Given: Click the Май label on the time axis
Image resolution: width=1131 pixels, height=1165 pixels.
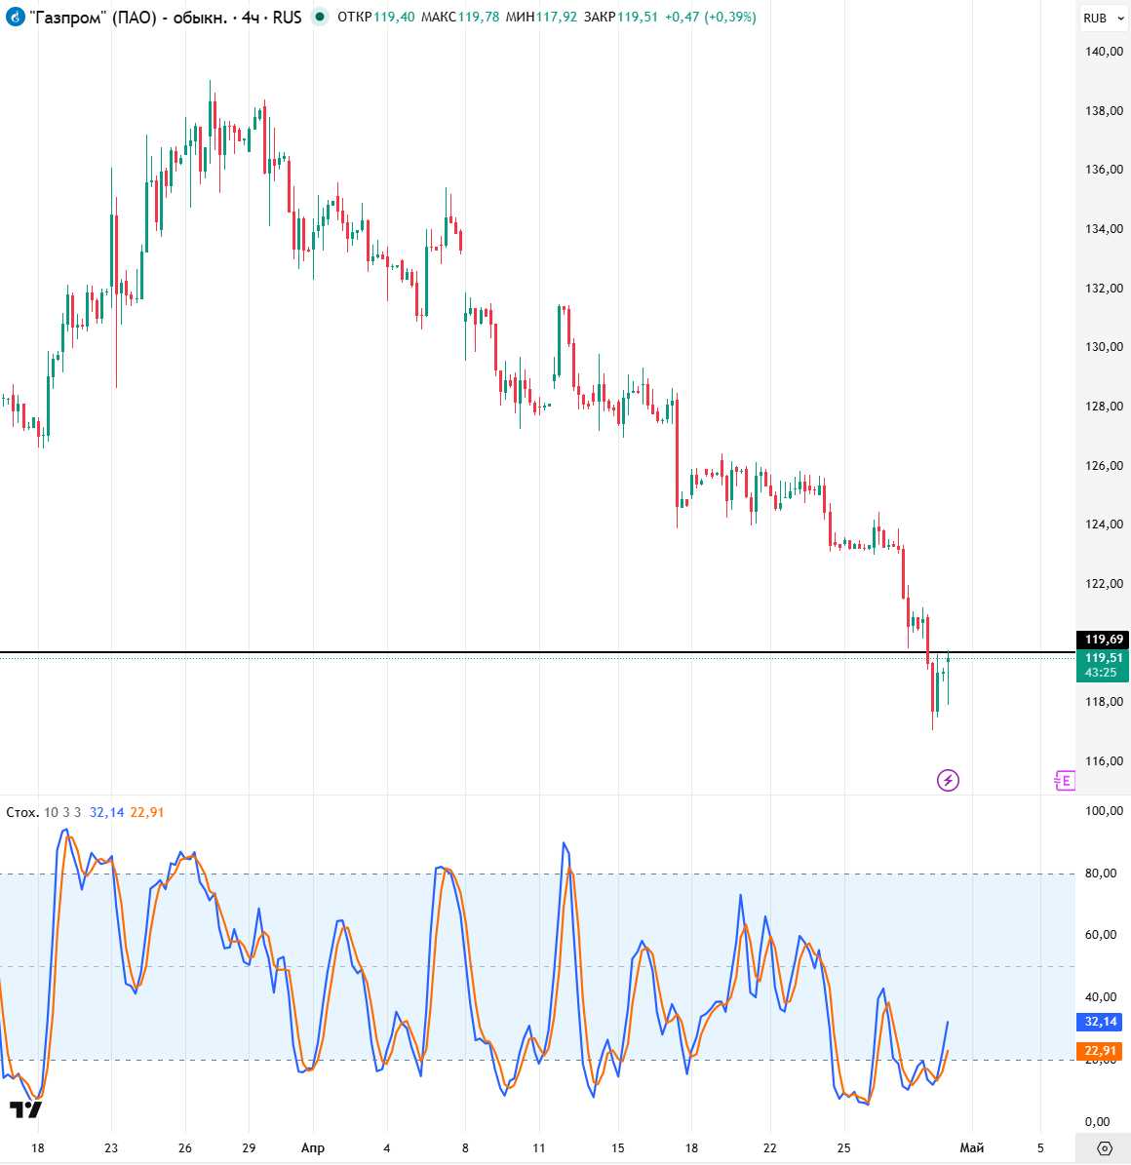Looking at the screenshot, I should pyautogui.click(x=972, y=1147).
